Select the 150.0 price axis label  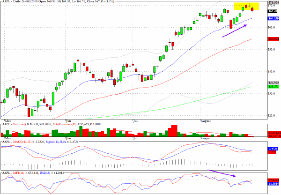pyautogui.click(x=272, y=50)
